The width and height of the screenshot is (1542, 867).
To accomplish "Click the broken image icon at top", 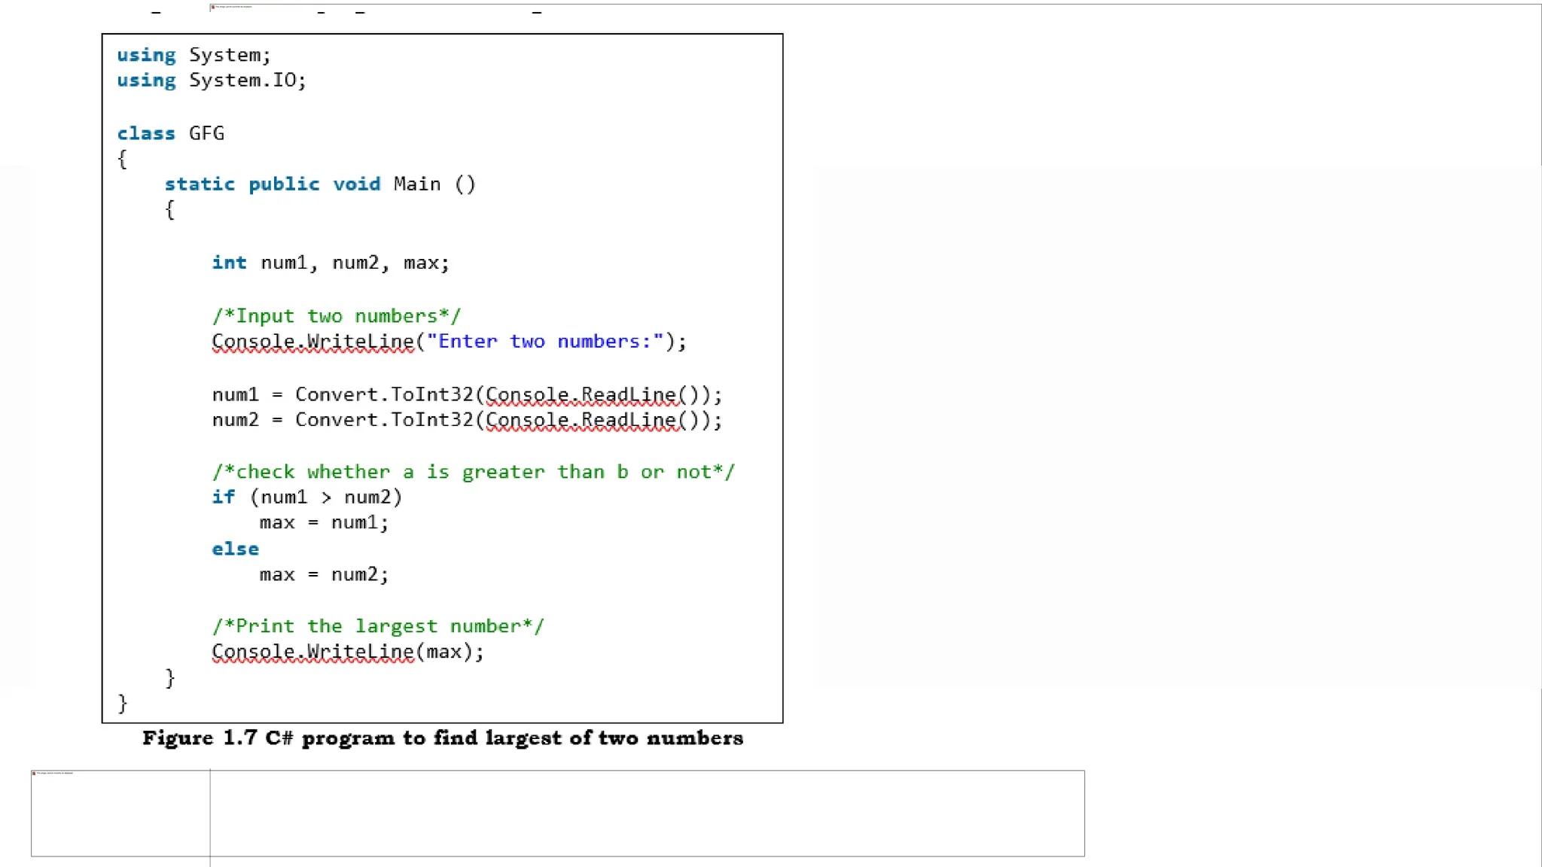I will click(x=213, y=7).
